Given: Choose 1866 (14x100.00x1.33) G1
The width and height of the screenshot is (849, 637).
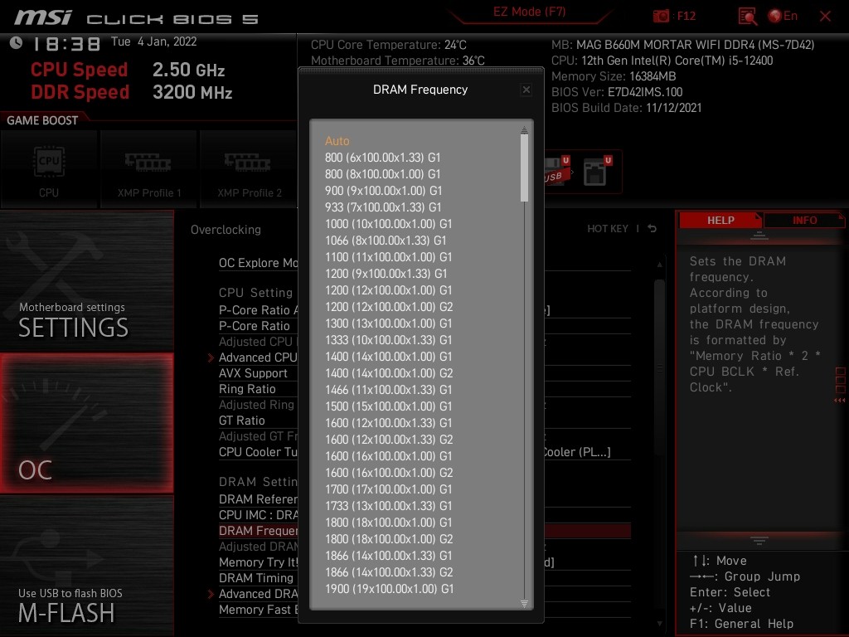Looking at the screenshot, I should (x=388, y=556).
